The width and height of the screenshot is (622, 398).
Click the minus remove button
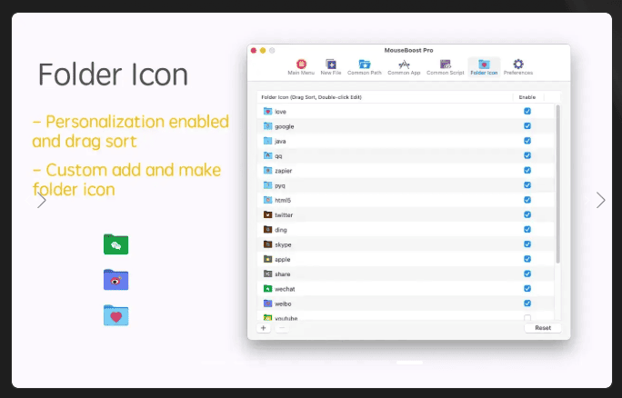[x=282, y=328]
